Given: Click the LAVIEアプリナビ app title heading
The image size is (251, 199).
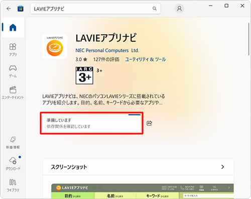Looking at the screenshot, I should click(106, 38).
